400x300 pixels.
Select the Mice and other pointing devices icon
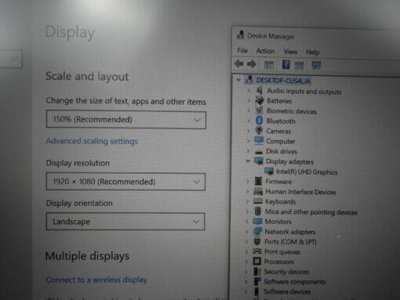tap(258, 211)
